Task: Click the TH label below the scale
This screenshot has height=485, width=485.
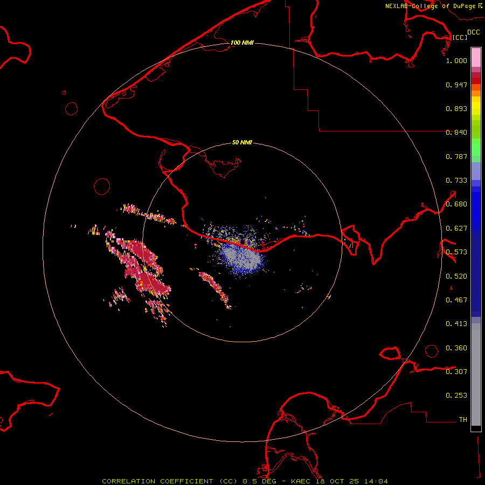Action: 463,420
